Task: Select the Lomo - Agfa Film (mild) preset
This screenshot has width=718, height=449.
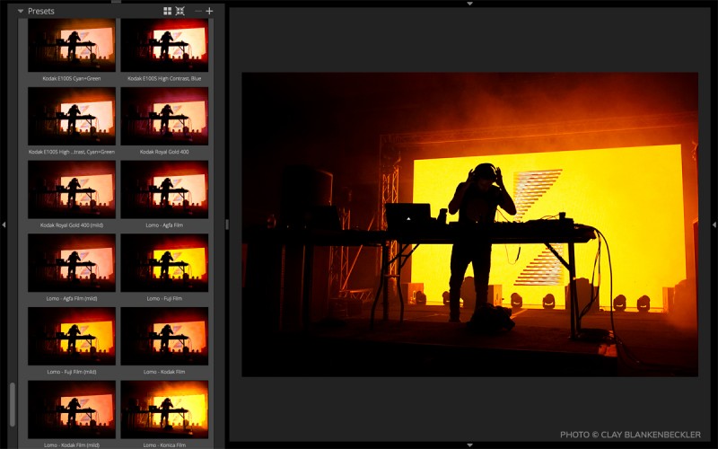Action: click(x=72, y=262)
